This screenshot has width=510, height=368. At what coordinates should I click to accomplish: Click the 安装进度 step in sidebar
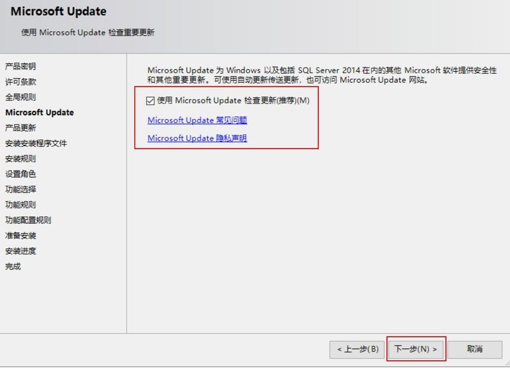20,251
